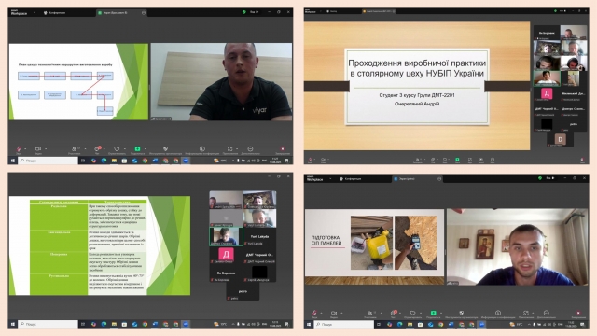Viewport: 597px width, 336px height.
Task: Start video in the SIP panels slide window
Action: [x=334, y=314]
